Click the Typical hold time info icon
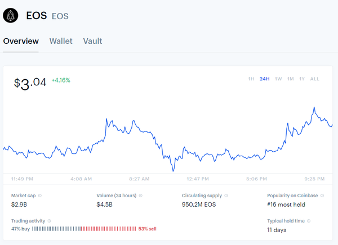Screen dimensions: 338x245 click(309, 221)
